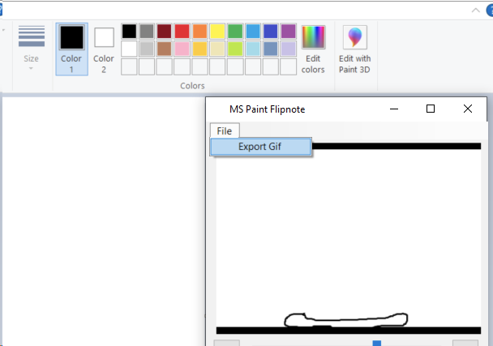The image size is (493, 346).
Task: Choose Export Gif menu entry
Action: point(261,147)
